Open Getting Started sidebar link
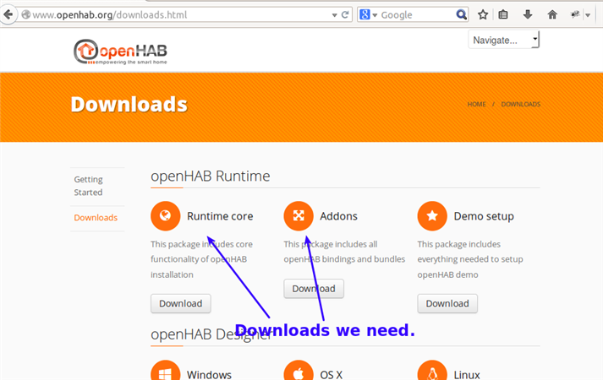The height and width of the screenshot is (380, 603). 89,186
